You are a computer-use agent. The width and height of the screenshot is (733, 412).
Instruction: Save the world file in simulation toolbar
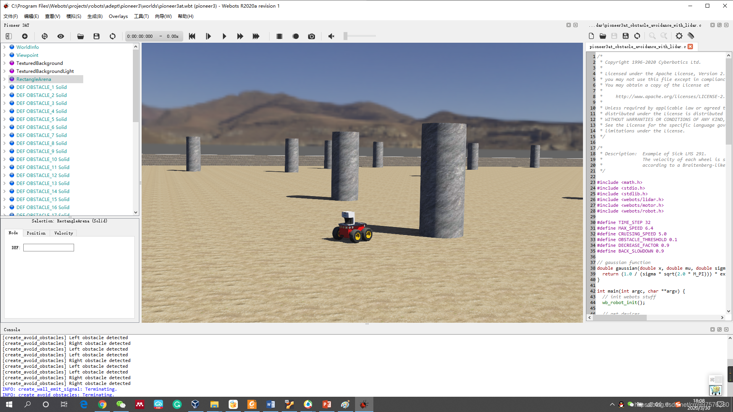point(97,36)
